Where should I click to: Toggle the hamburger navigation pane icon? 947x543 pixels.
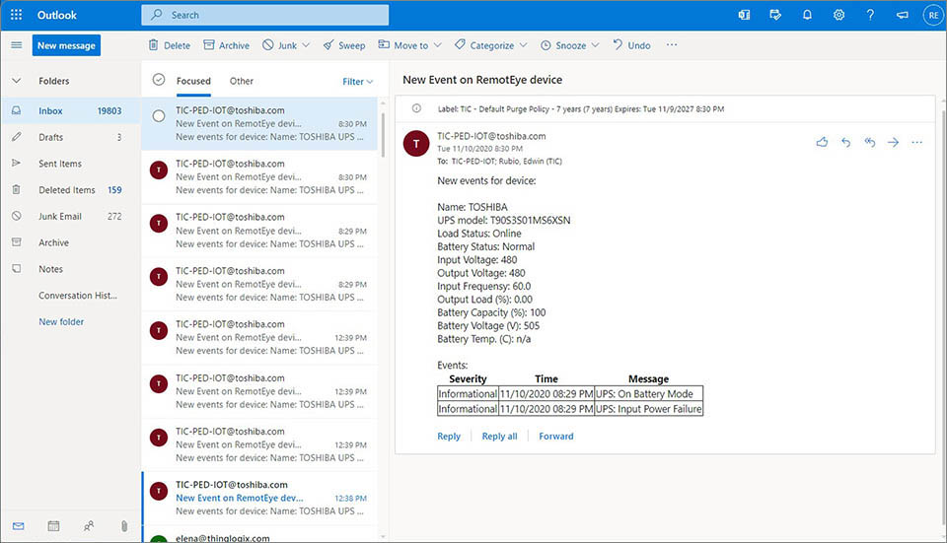17,45
